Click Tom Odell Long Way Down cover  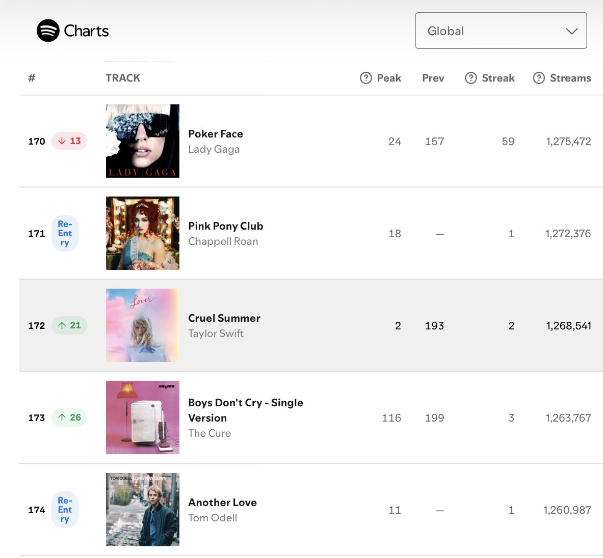(143, 510)
